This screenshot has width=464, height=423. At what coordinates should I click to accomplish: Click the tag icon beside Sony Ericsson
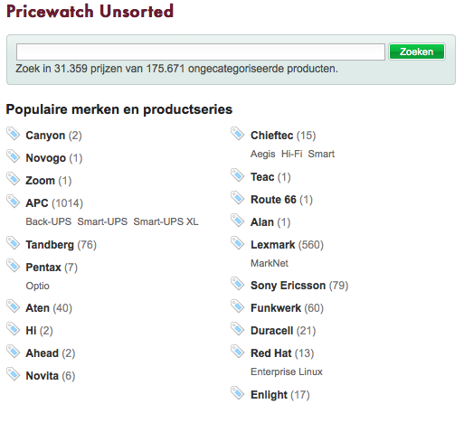click(238, 284)
